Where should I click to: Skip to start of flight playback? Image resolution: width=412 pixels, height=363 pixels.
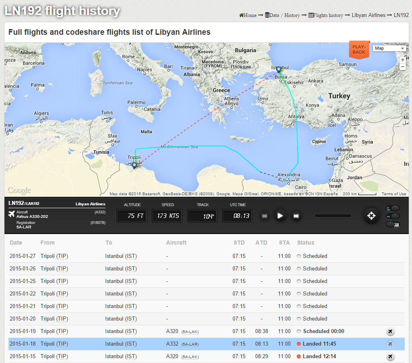pos(264,216)
